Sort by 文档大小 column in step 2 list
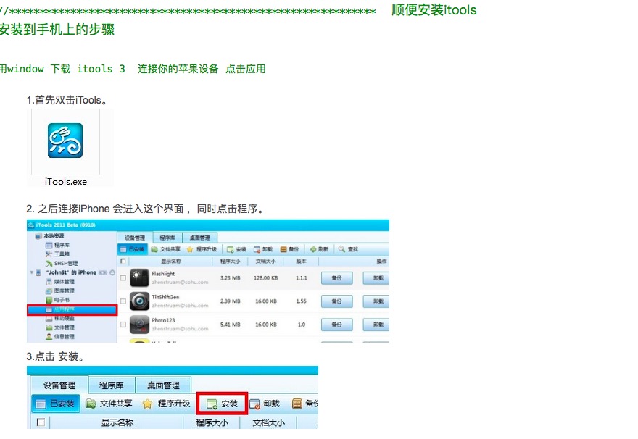The image size is (638, 439). [265, 262]
